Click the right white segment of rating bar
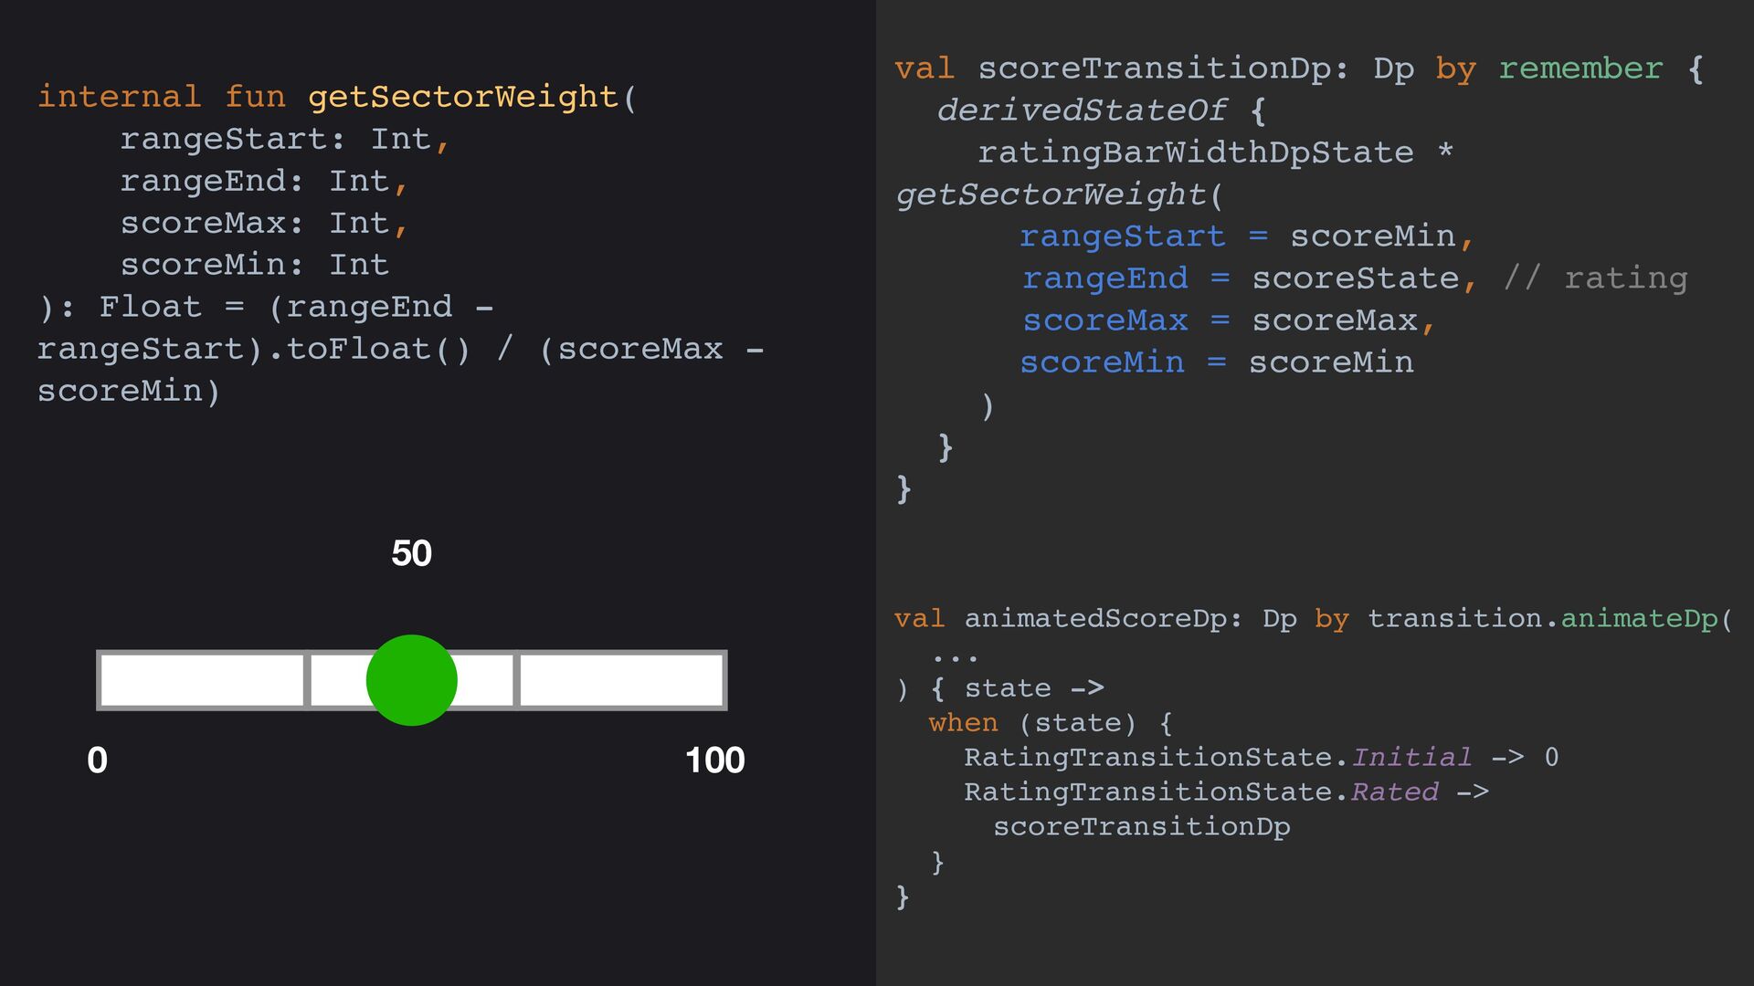Image resolution: width=1754 pixels, height=986 pixels. [x=621, y=680]
